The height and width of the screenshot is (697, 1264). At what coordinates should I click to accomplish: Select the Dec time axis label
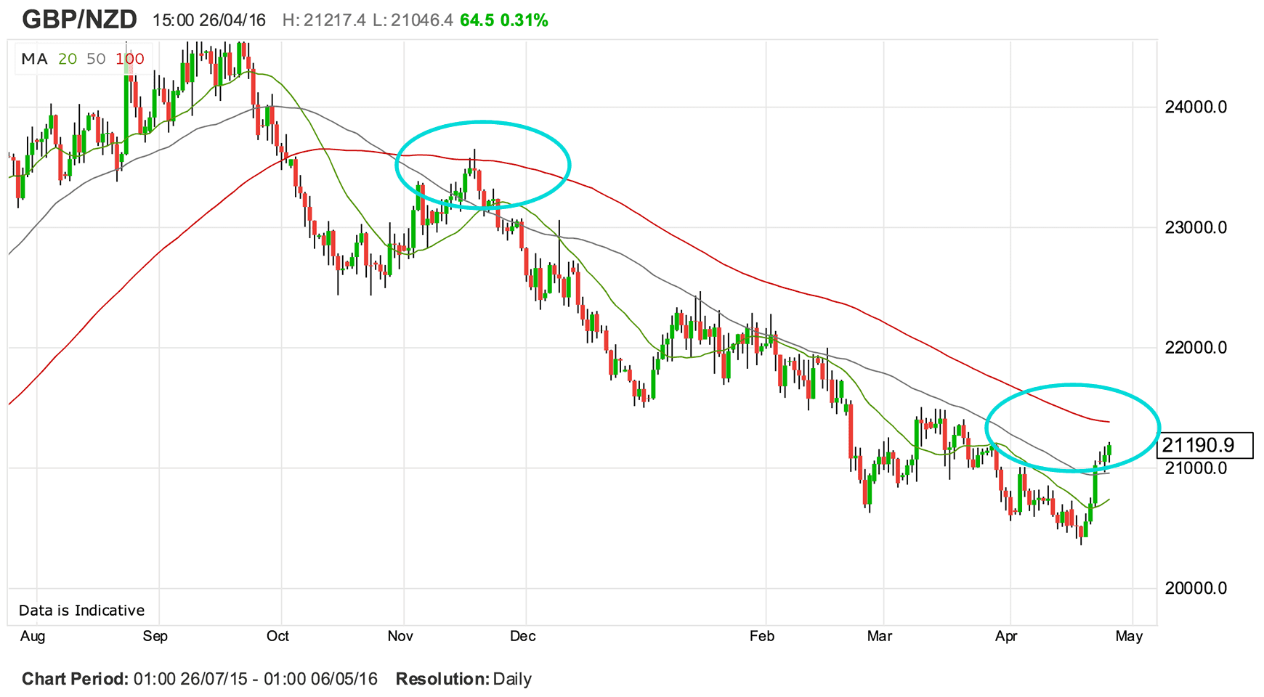522,637
